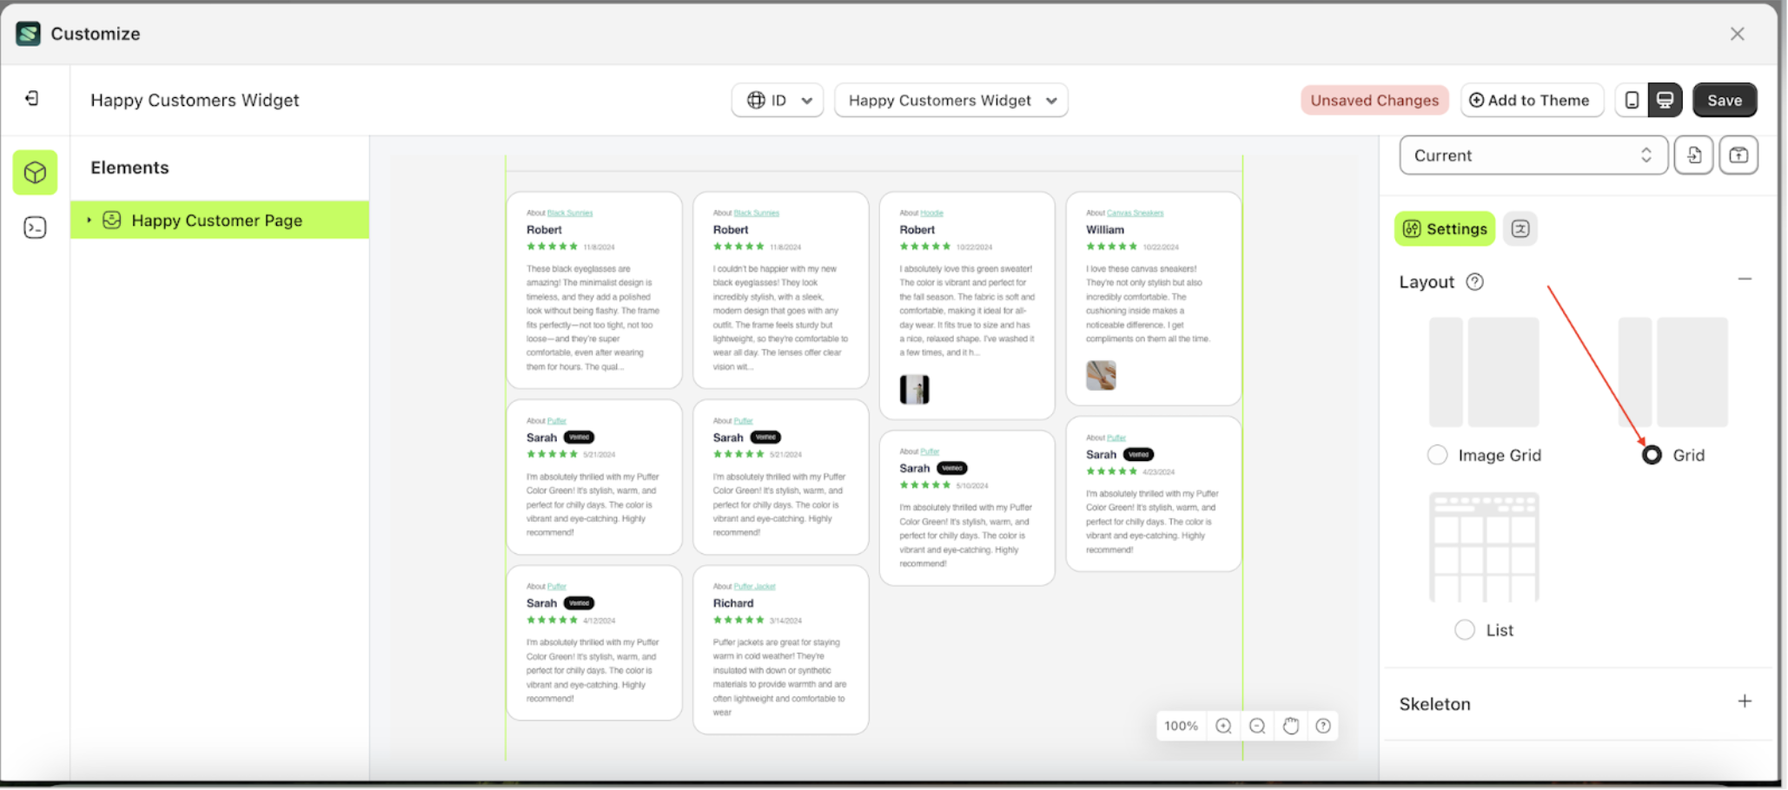This screenshot has height=790, width=1788.
Task: Select the hand pan tool icon
Action: [x=1290, y=726]
